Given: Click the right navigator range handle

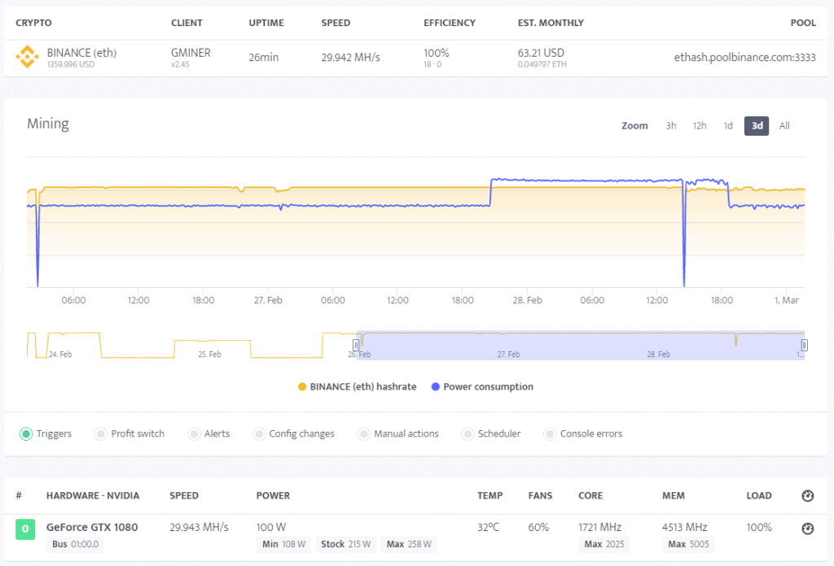Looking at the screenshot, I should [804, 345].
